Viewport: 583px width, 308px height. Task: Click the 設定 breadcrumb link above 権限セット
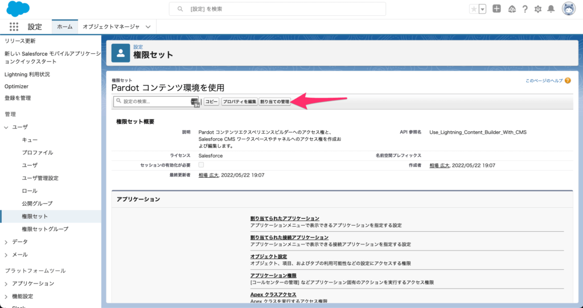[138, 47]
